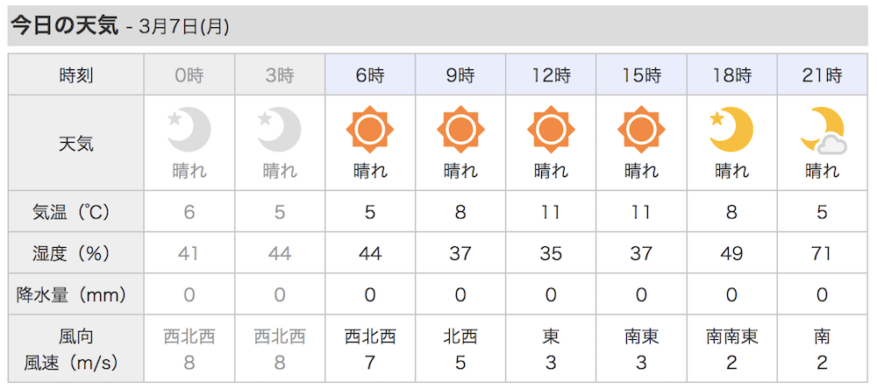Click the sunny icon at 12時

click(x=551, y=130)
